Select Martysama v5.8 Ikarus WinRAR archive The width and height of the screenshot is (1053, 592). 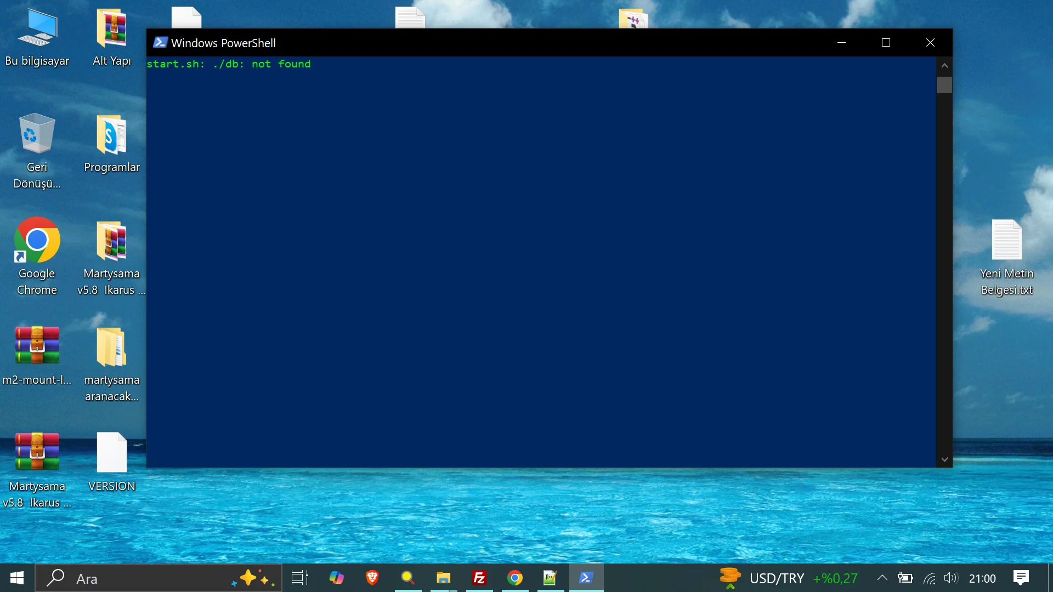[x=37, y=469]
